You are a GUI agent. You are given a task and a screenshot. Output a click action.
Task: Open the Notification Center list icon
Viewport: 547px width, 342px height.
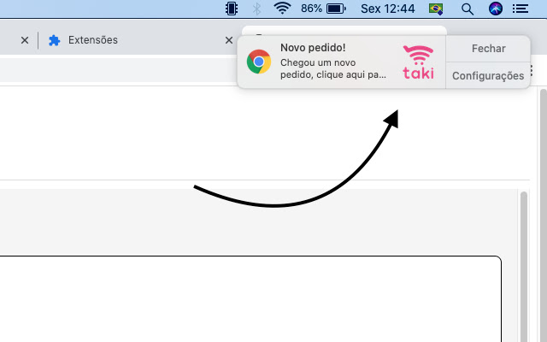tap(521, 9)
